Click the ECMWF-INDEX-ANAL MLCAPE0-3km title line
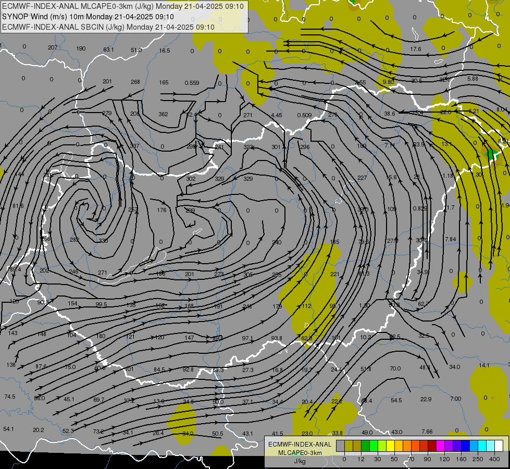This screenshot has width=510, height=469. [x=123, y=6]
